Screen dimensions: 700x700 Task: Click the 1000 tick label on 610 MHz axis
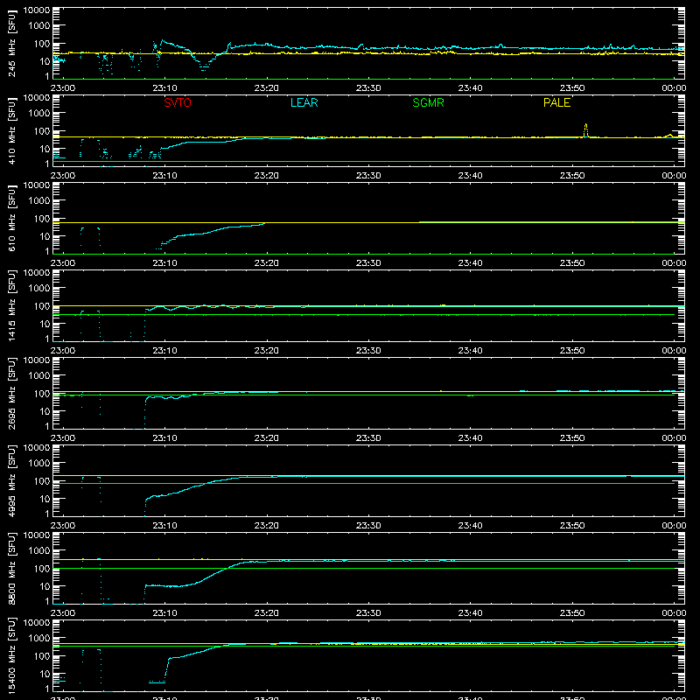click(x=39, y=201)
